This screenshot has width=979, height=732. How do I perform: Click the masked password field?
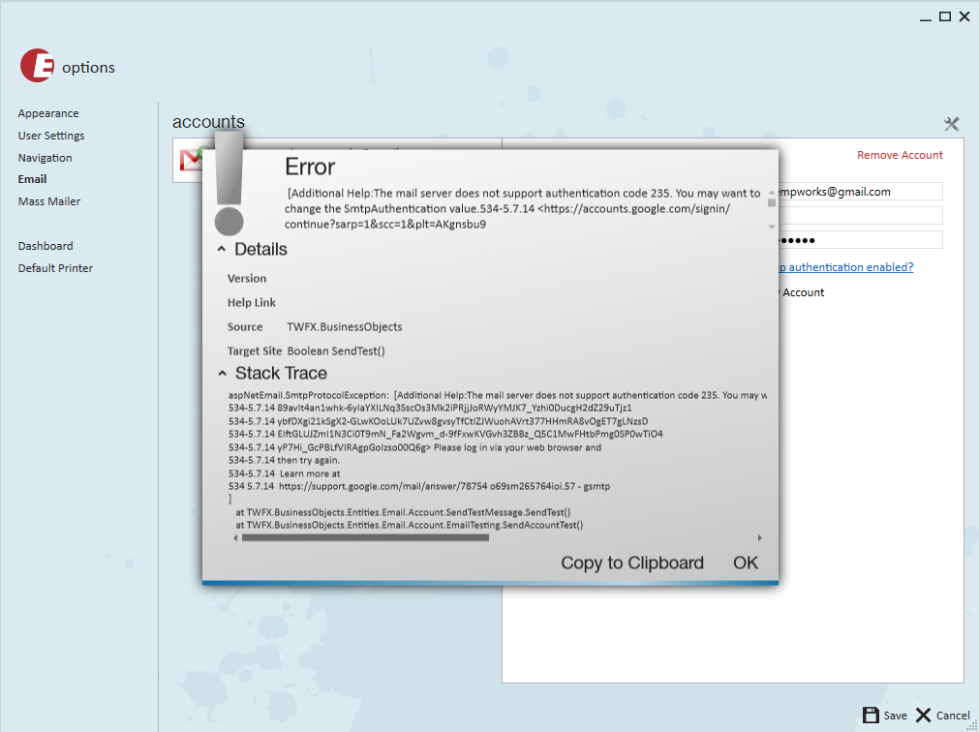(x=860, y=240)
